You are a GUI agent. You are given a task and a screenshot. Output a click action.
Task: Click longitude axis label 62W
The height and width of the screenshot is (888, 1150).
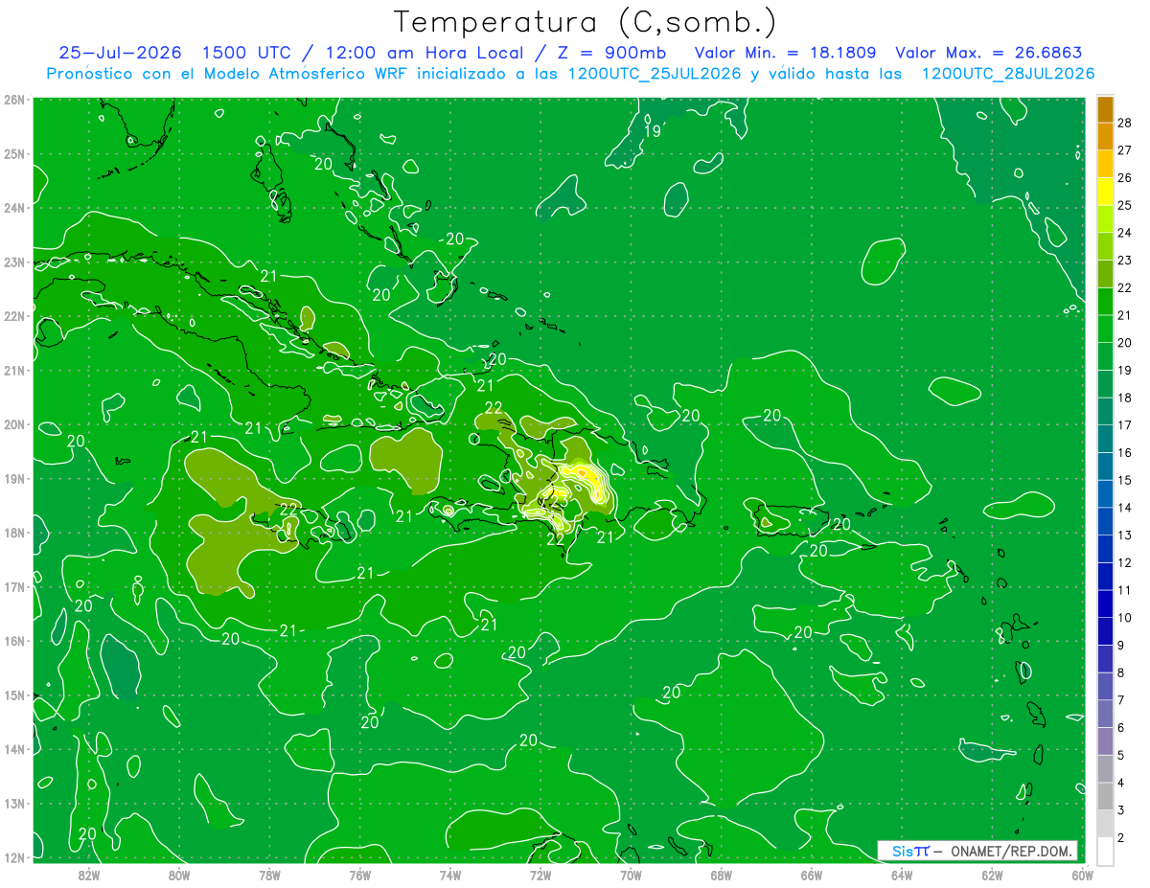tap(992, 875)
